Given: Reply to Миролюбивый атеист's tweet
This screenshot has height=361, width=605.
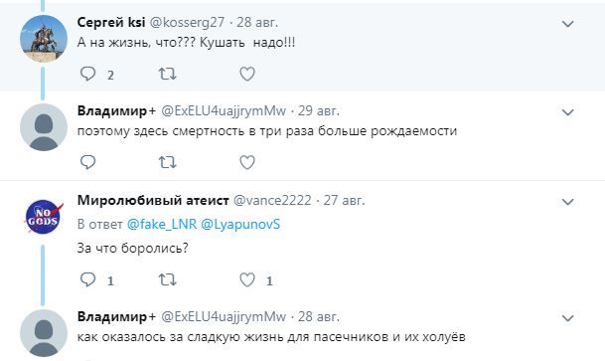Looking at the screenshot, I should pos(88,279).
